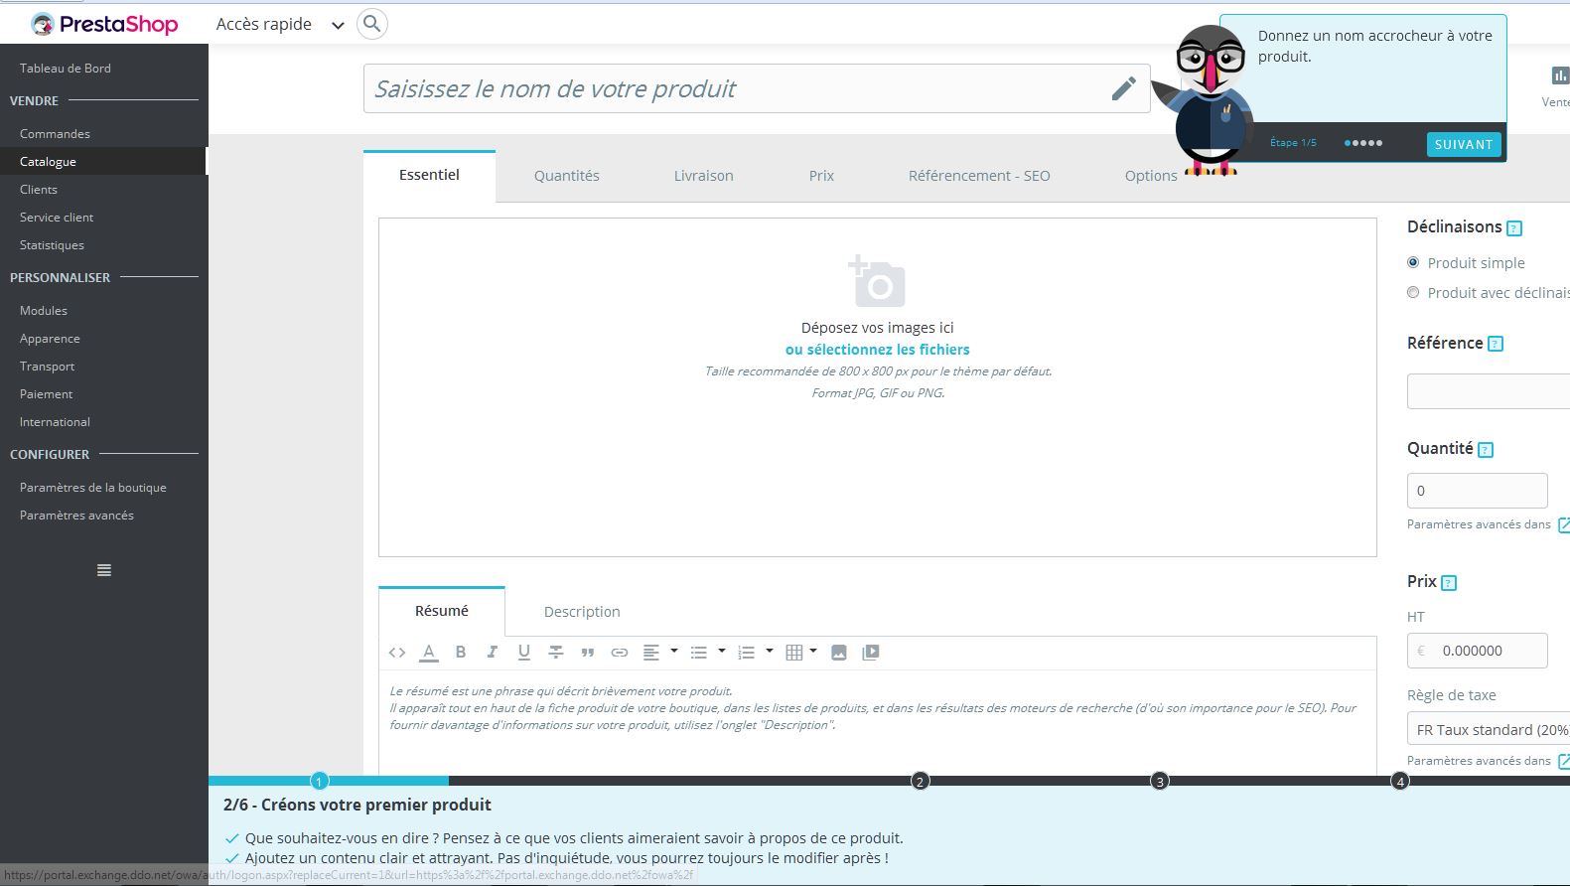Image resolution: width=1570 pixels, height=886 pixels.
Task: Click the help icon beside Prix heading
Action: point(1449,583)
